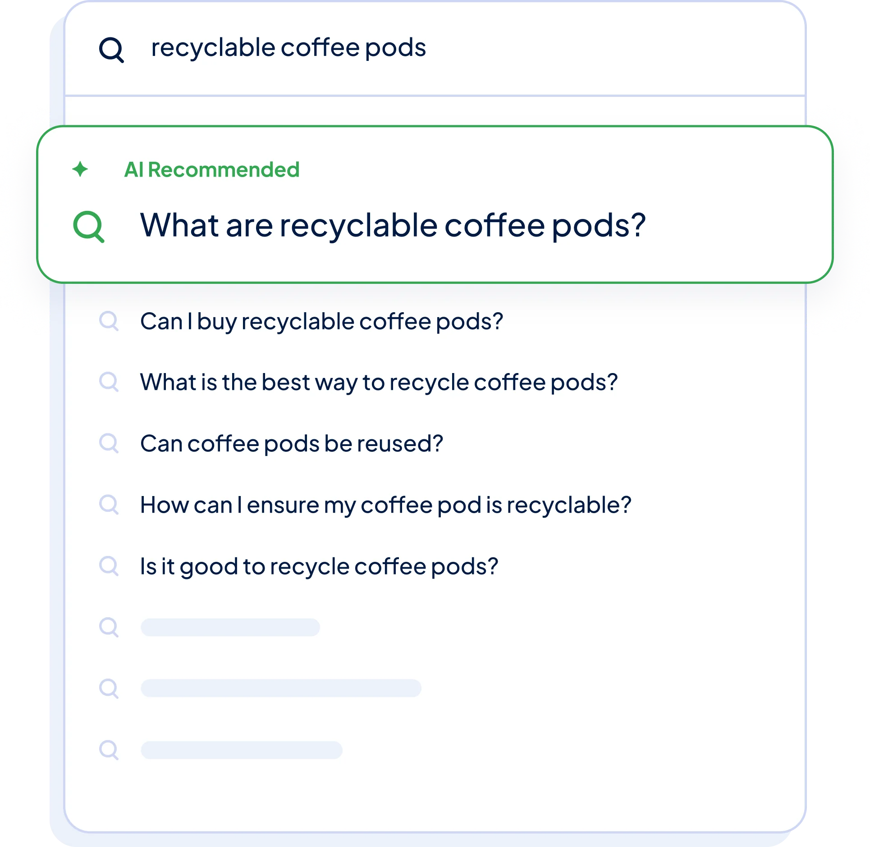Screen dimensions: 870x847
Task: Click the longest placeholder suggestion bar
Action: 281,688
